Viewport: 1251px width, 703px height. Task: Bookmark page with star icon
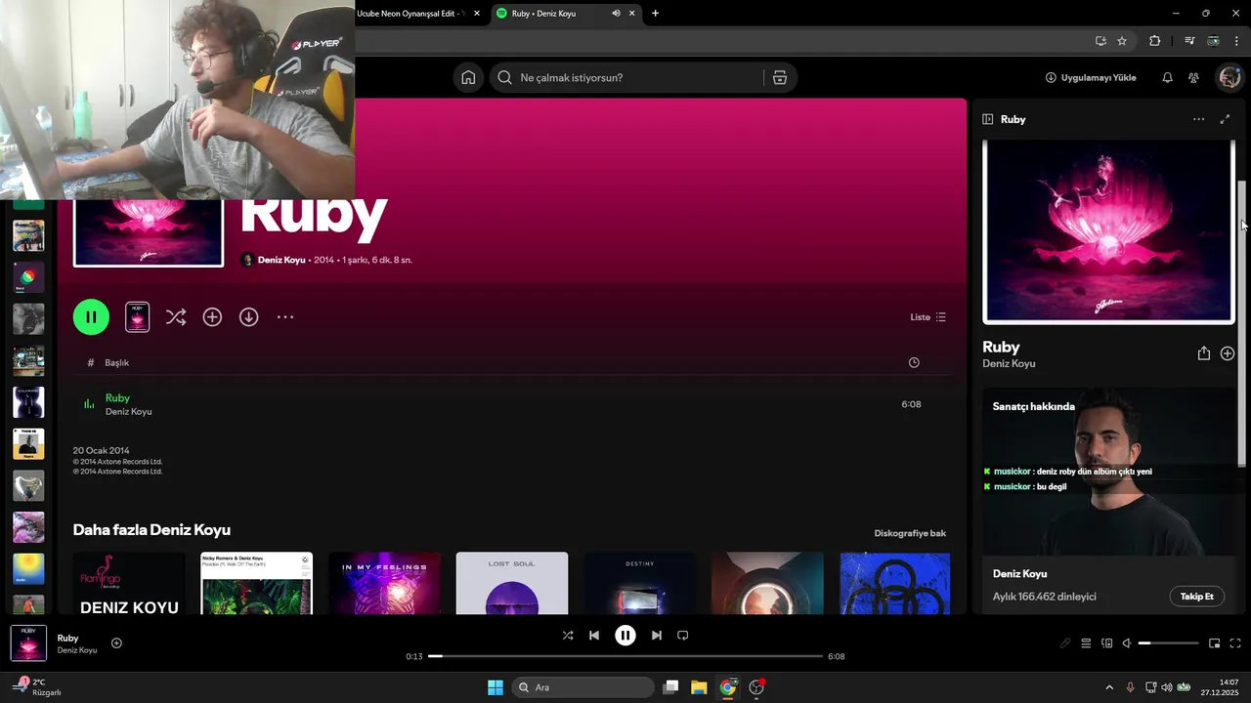[x=1122, y=41]
